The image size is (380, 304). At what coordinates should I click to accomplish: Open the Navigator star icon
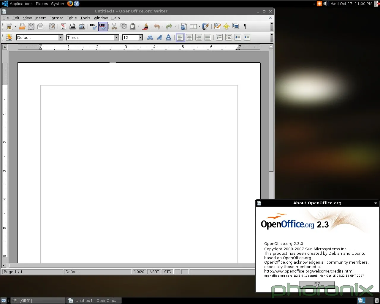click(x=227, y=26)
